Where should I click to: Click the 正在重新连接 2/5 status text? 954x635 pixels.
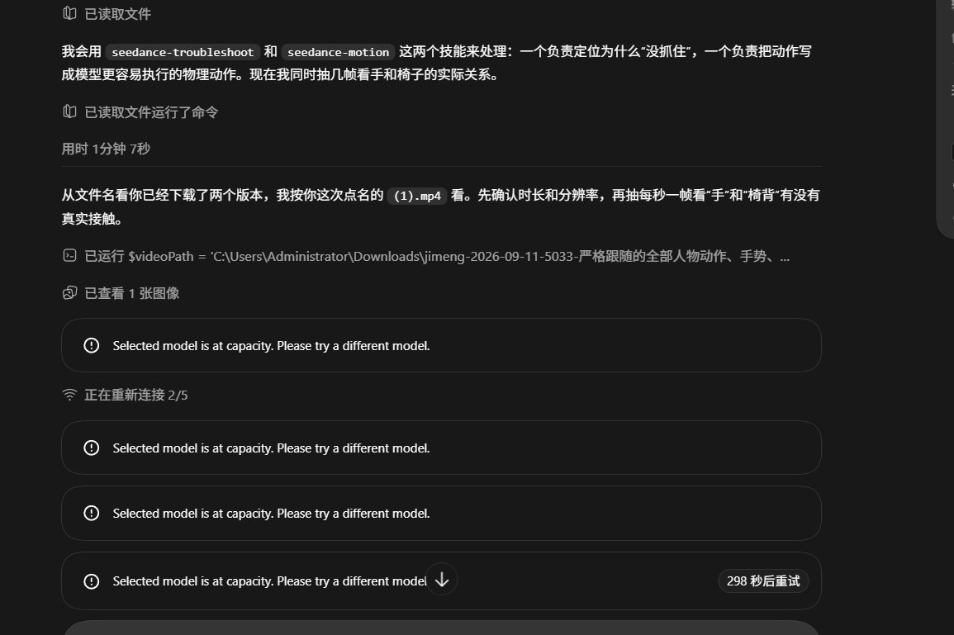[x=136, y=396]
